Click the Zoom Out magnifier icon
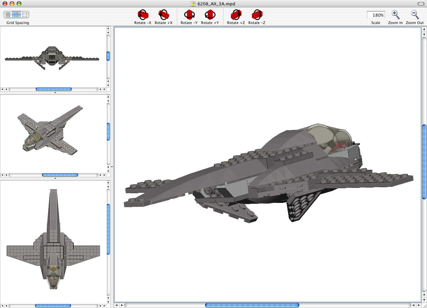 point(414,15)
